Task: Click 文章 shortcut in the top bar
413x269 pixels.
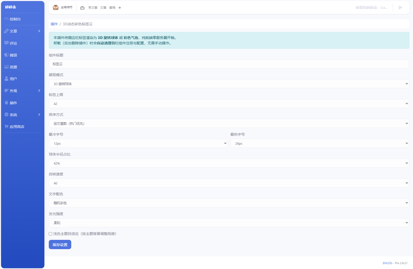Action: (103, 8)
